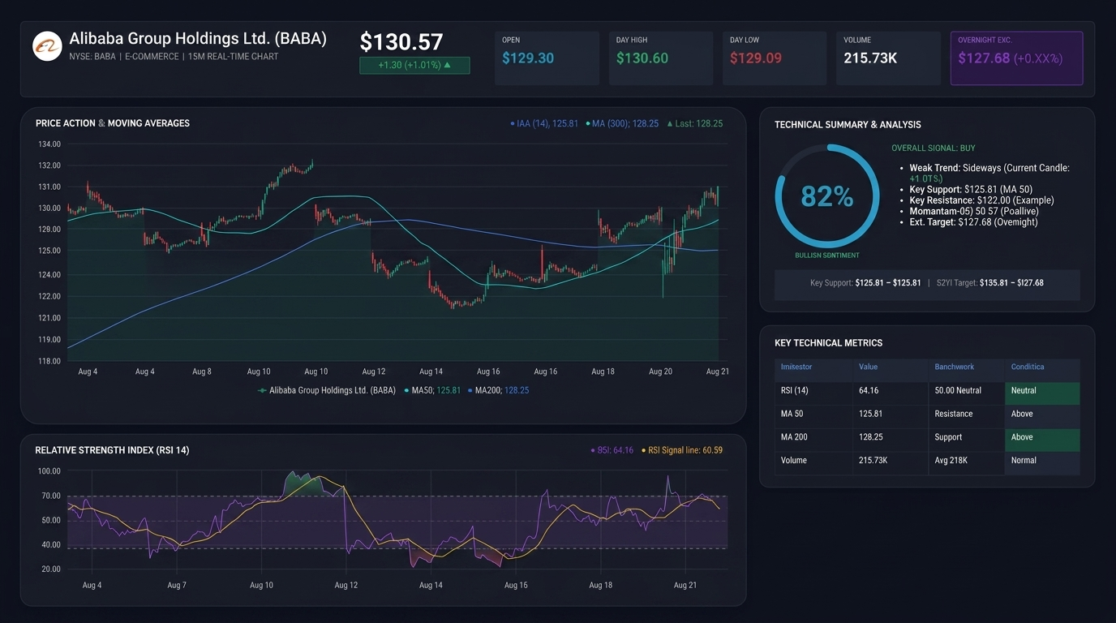Click the Aug 21 price chart label
Image resolution: width=1116 pixels, height=623 pixels.
(x=717, y=372)
